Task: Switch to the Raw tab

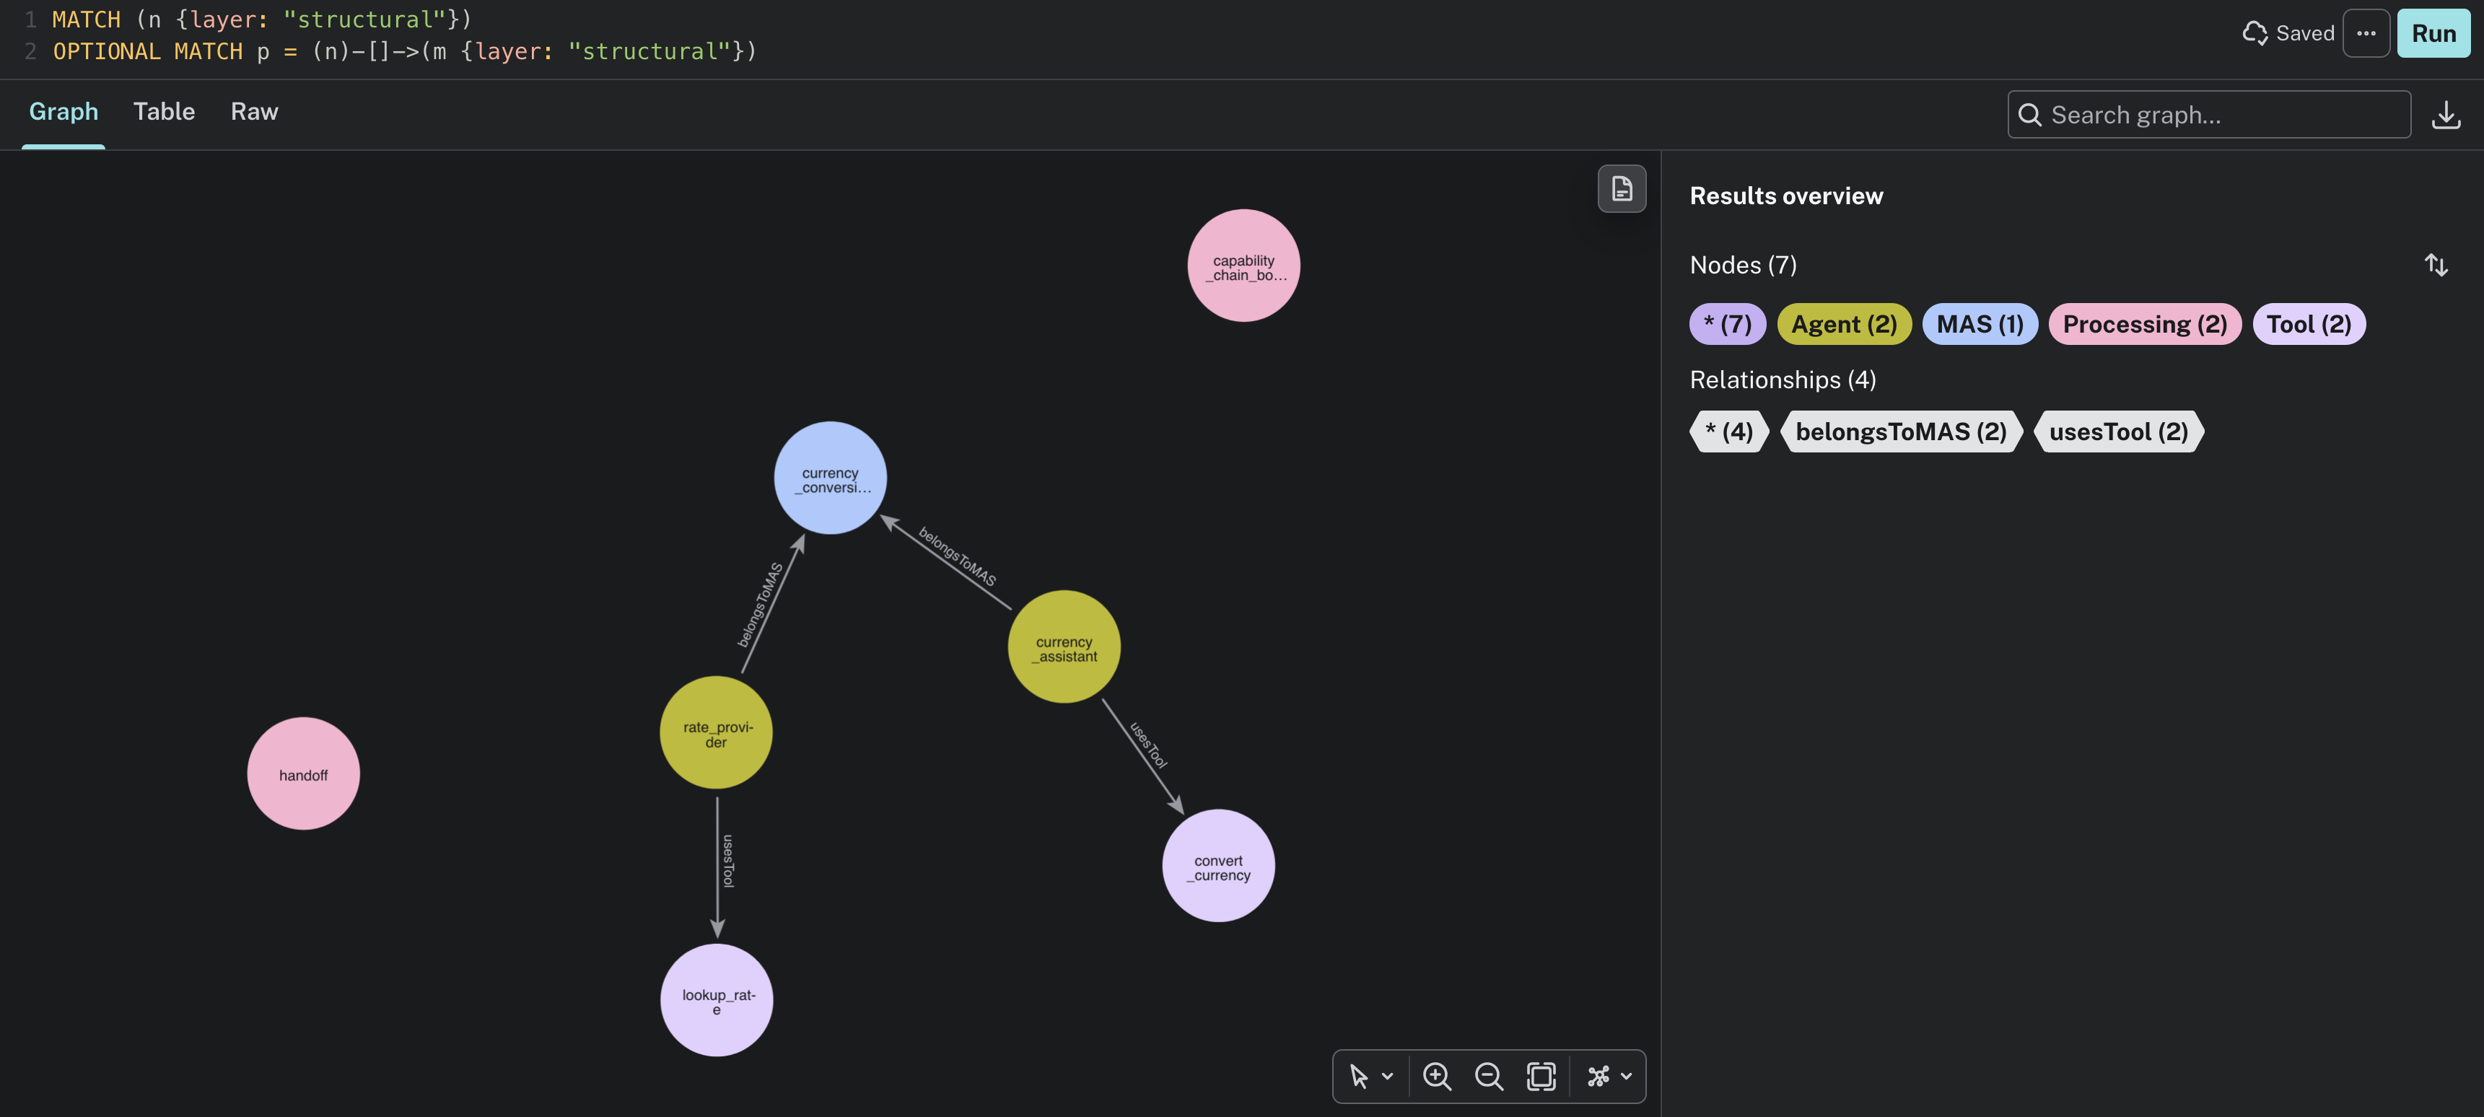Action: coord(255,112)
